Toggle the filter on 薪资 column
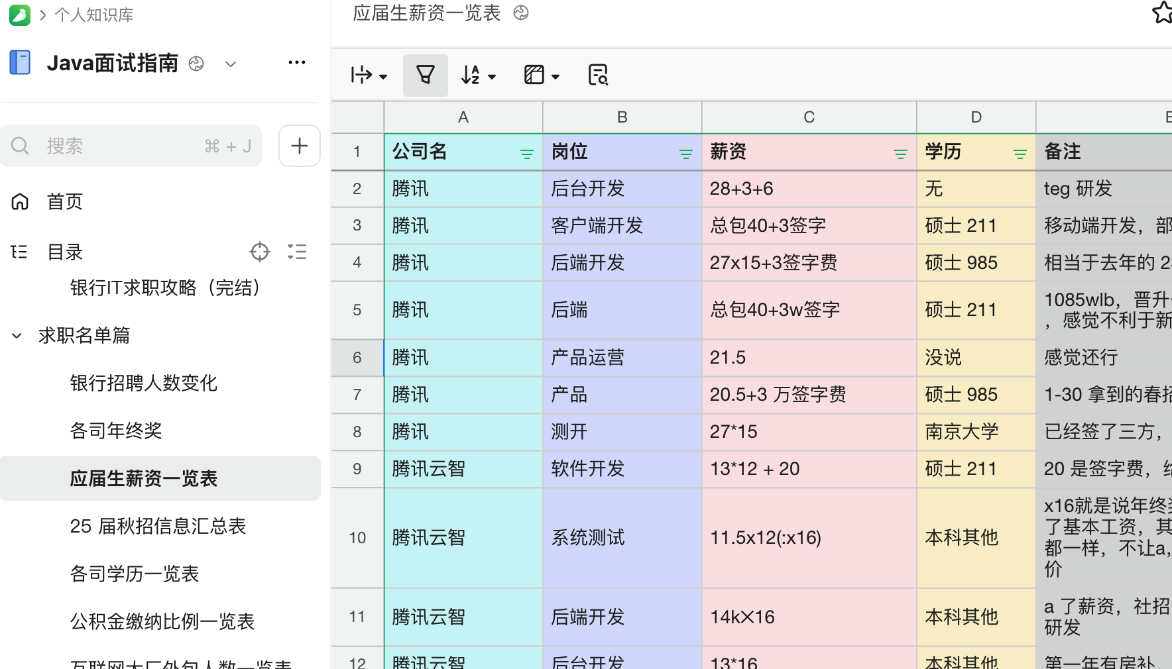This screenshot has width=1172, height=669. [900, 154]
